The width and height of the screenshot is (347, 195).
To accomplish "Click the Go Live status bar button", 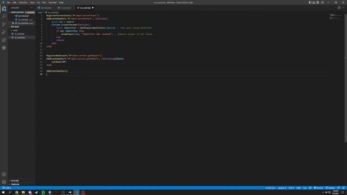I will coord(318,188).
